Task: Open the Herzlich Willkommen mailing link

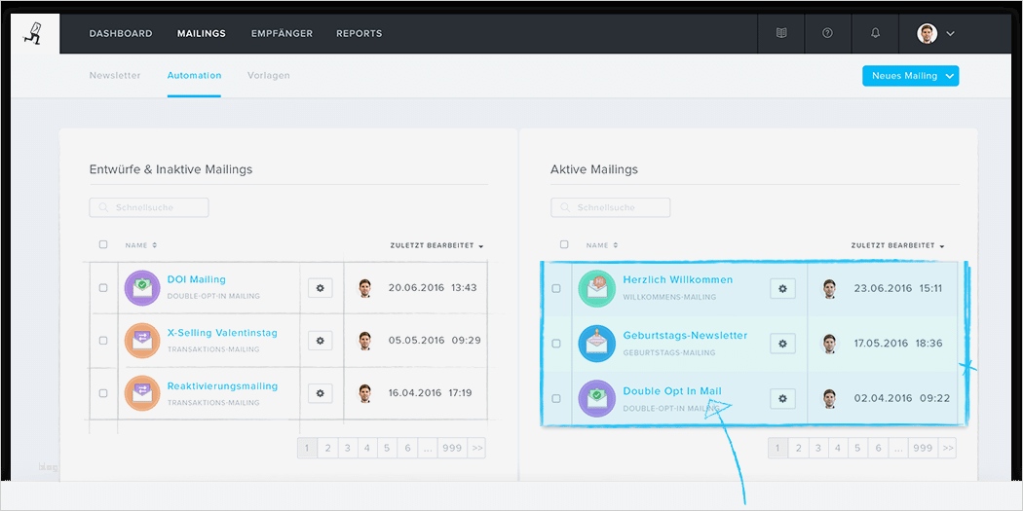Action: 678,279
